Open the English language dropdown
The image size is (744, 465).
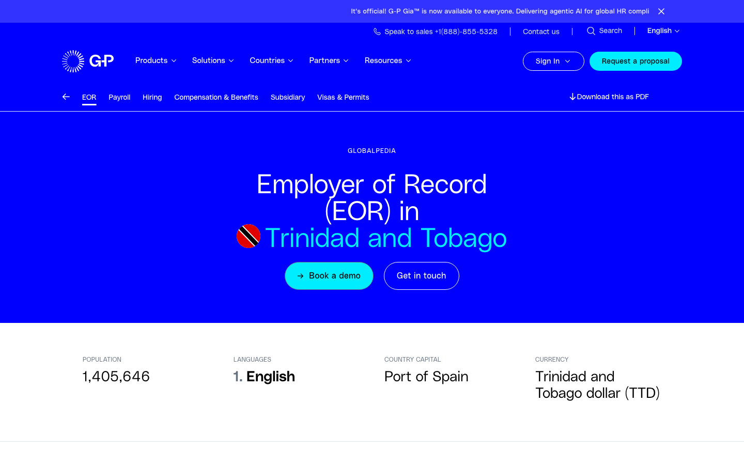(x=663, y=31)
